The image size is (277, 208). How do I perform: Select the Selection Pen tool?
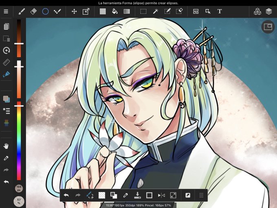pos(167,11)
